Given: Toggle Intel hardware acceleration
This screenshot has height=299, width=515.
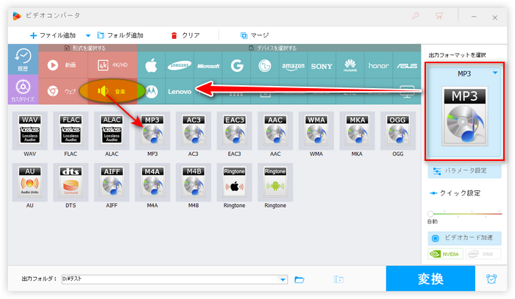Looking at the screenshot, I should 483,255.
